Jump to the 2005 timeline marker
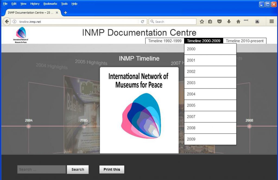Viewport: 278px width, 180px height. coord(84,126)
